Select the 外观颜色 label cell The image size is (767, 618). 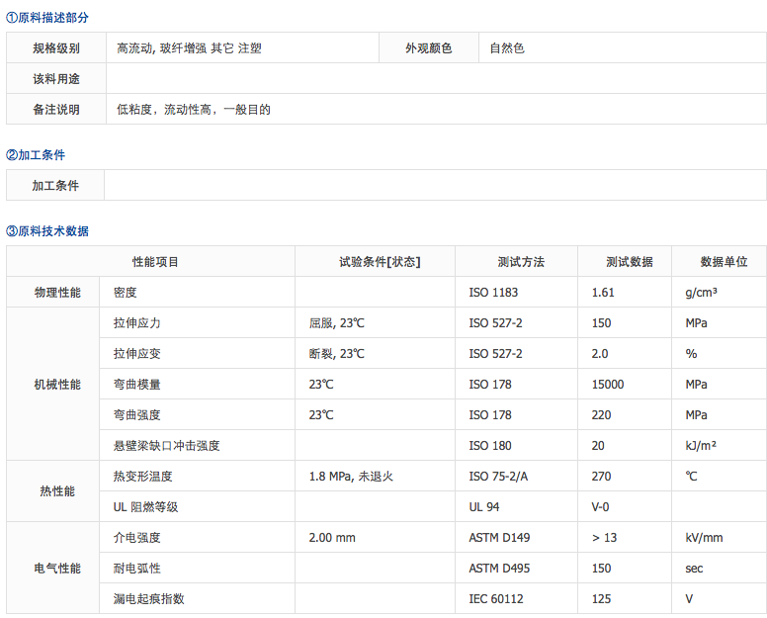[x=429, y=48]
